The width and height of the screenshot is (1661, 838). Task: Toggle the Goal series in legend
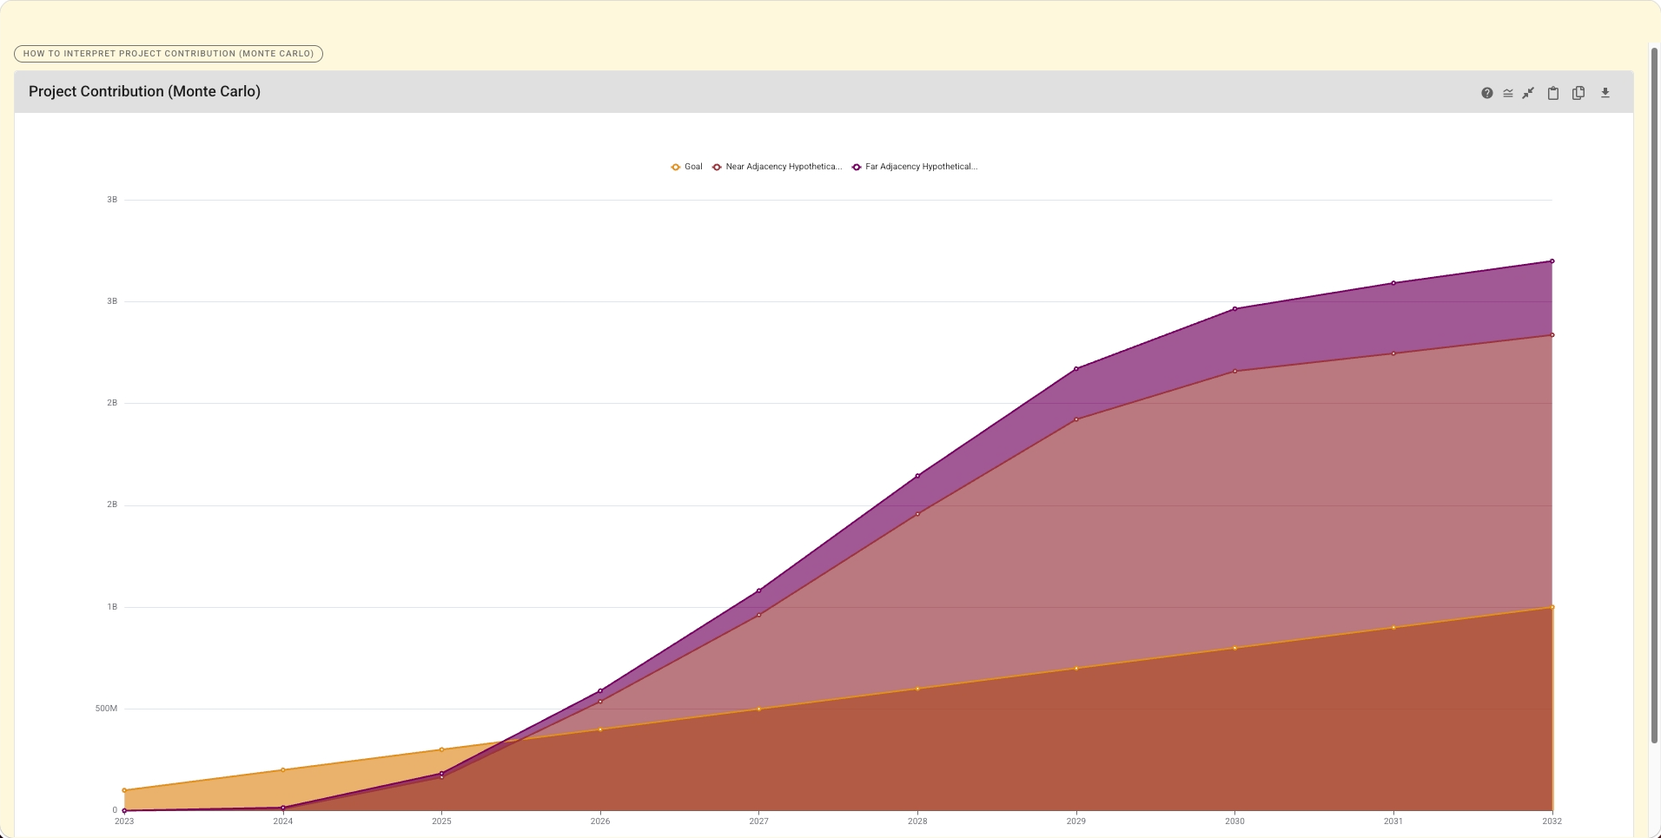686,167
